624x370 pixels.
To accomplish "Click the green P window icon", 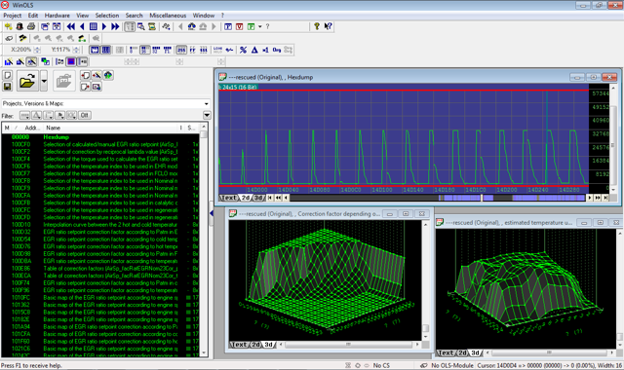I will (x=252, y=26).
